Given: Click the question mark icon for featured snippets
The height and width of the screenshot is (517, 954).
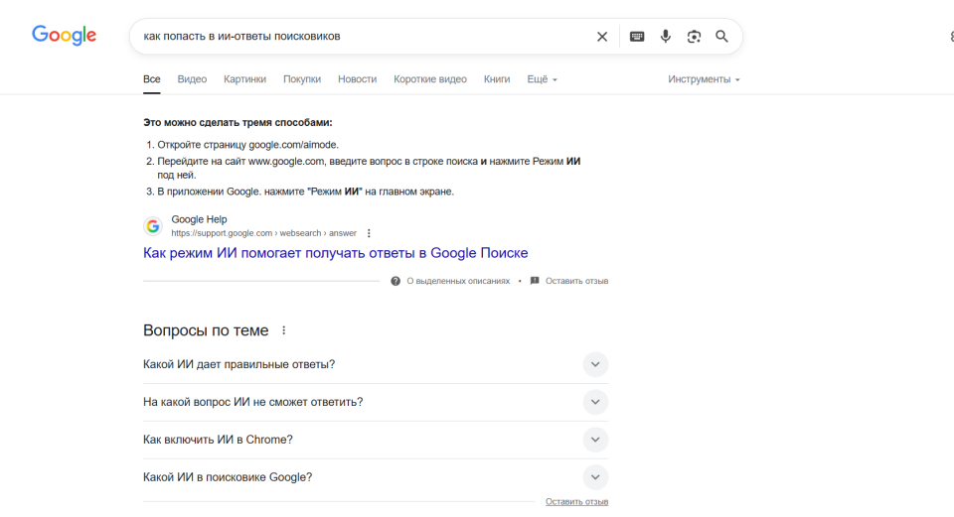Looking at the screenshot, I should 396,281.
